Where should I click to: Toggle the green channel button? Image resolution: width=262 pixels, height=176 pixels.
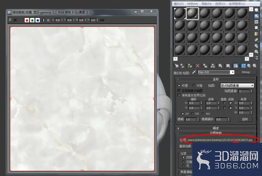click(32, 20)
